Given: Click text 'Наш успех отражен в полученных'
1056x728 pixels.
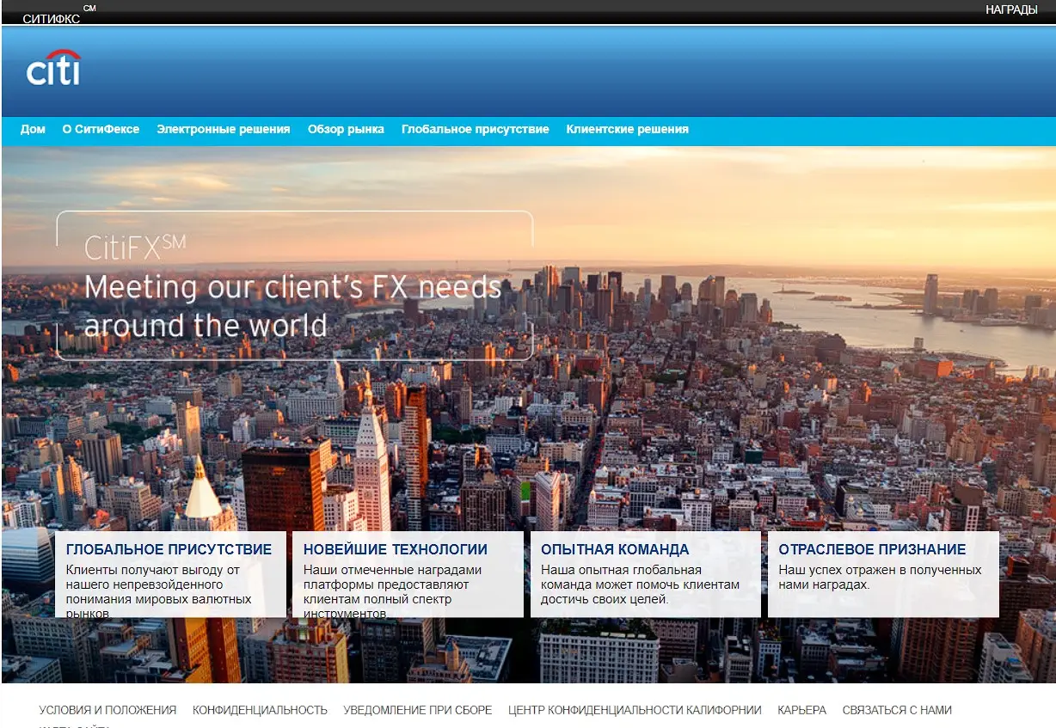Looking at the screenshot, I should tap(880, 570).
